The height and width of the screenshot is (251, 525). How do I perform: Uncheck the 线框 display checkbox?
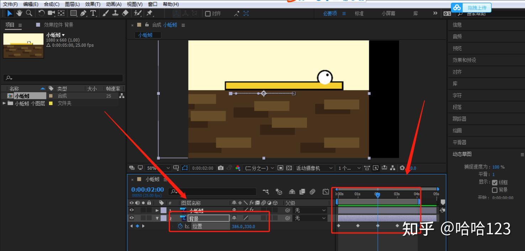click(494, 182)
